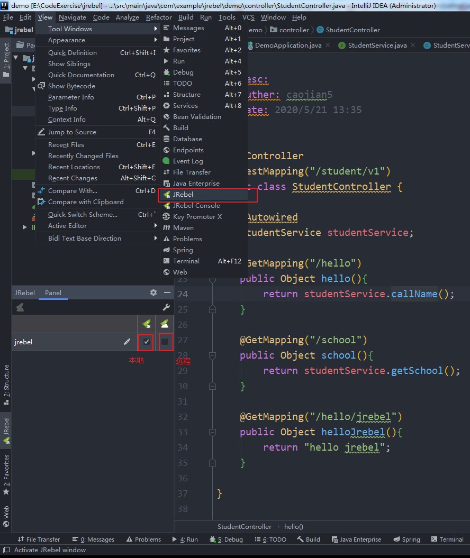Screen dimensions: 470x558
Task: Click the JRebel panel wrench settings icon
Action: 166,307
